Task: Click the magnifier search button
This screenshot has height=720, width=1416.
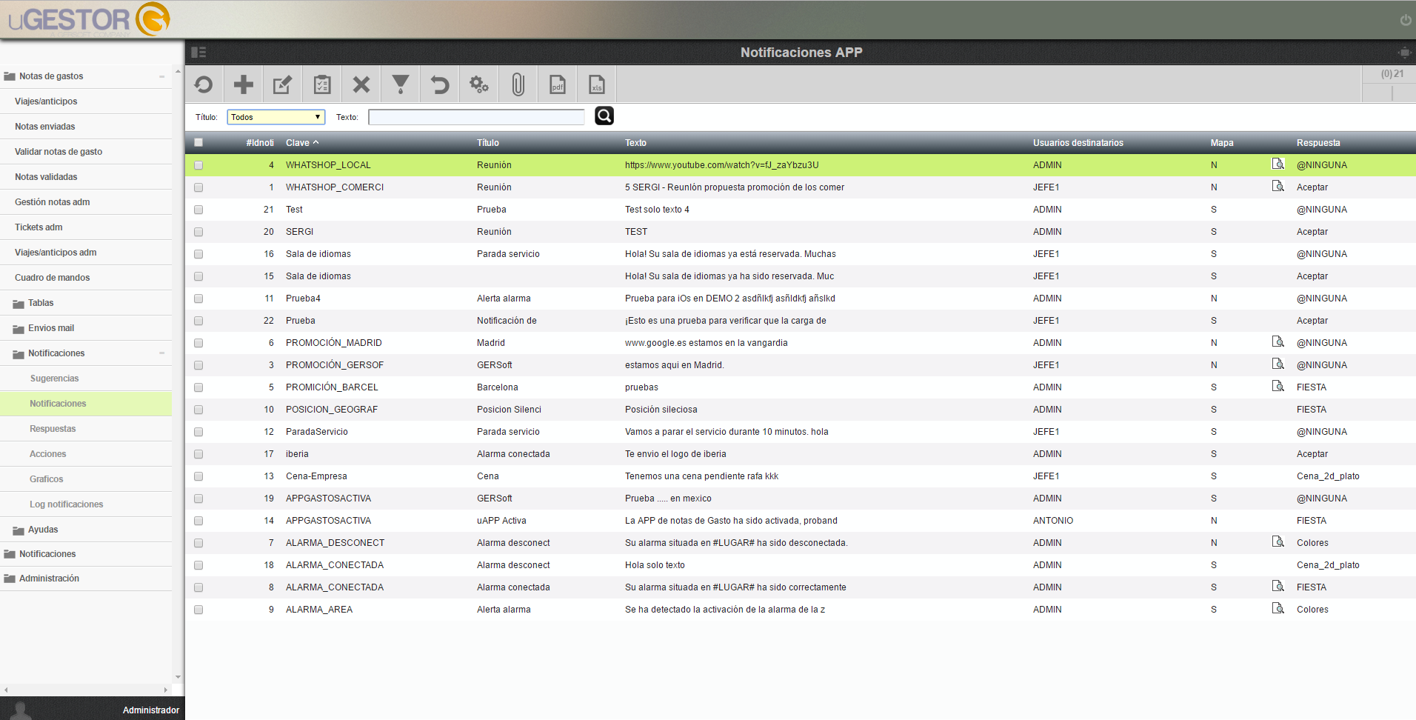Action: [604, 116]
